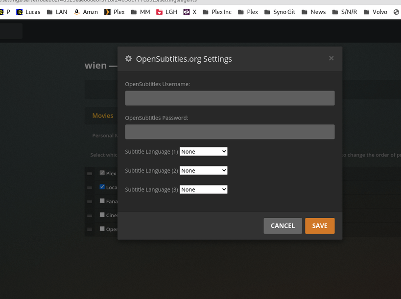
Task: Click the globe bookmark icon after Volvo
Action: 396,12
